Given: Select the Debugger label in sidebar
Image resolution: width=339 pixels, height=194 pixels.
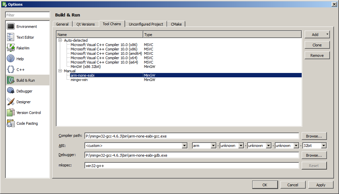Looking at the screenshot, I should pyautogui.click(x=25, y=91).
